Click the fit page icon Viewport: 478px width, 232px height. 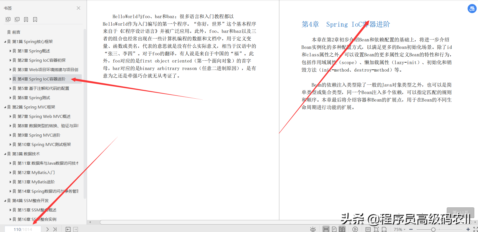coord(376,229)
